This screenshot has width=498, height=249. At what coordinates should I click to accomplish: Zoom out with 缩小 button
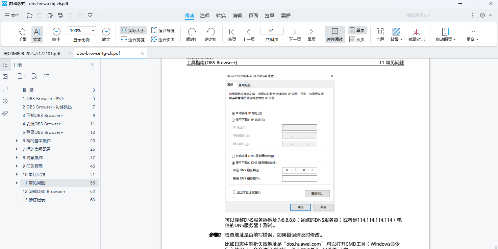pyautogui.click(x=56, y=35)
